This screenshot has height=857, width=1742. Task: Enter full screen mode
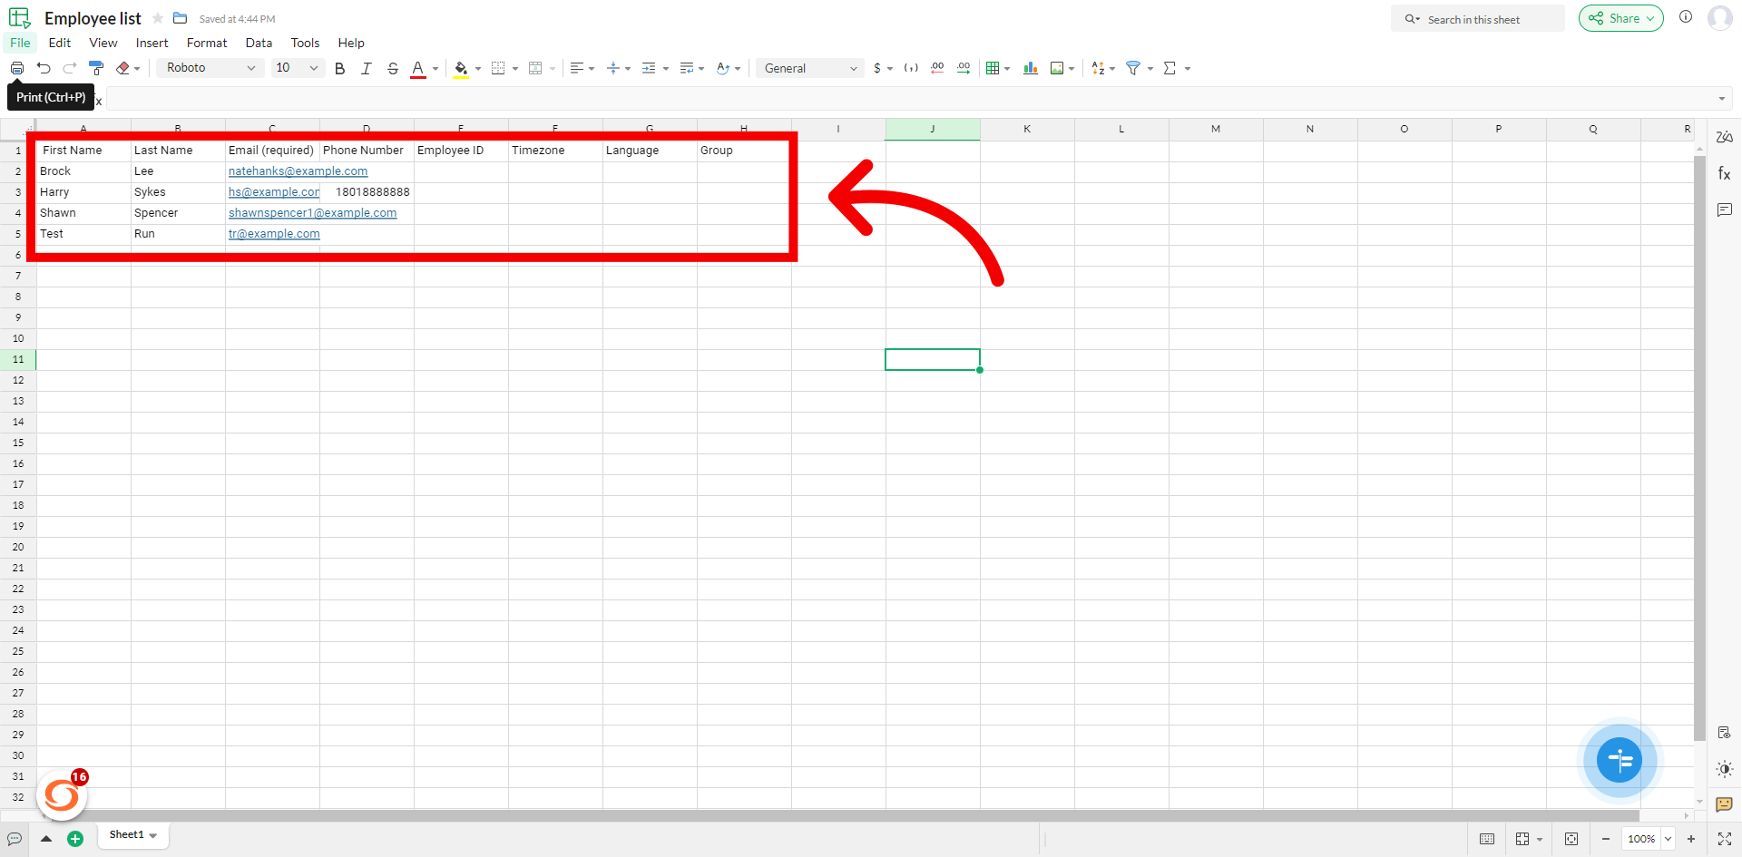(x=1725, y=839)
